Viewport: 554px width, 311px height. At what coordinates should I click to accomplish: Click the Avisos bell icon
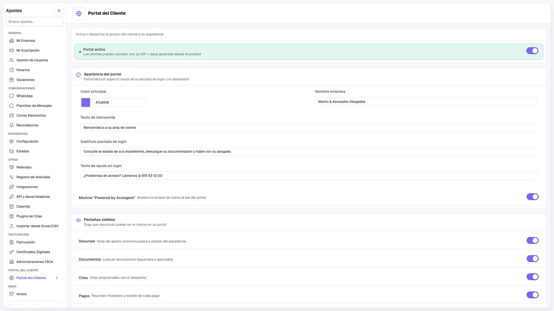click(x=11, y=294)
